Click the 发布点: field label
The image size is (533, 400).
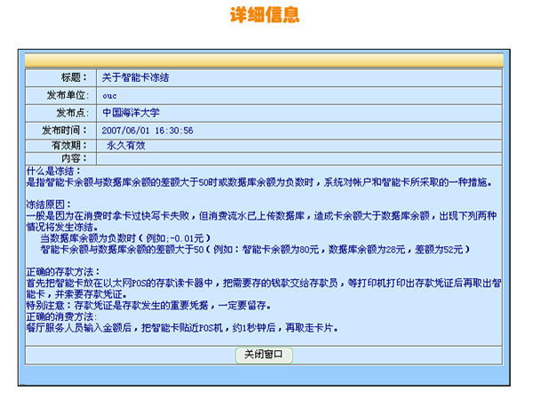coord(73,113)
